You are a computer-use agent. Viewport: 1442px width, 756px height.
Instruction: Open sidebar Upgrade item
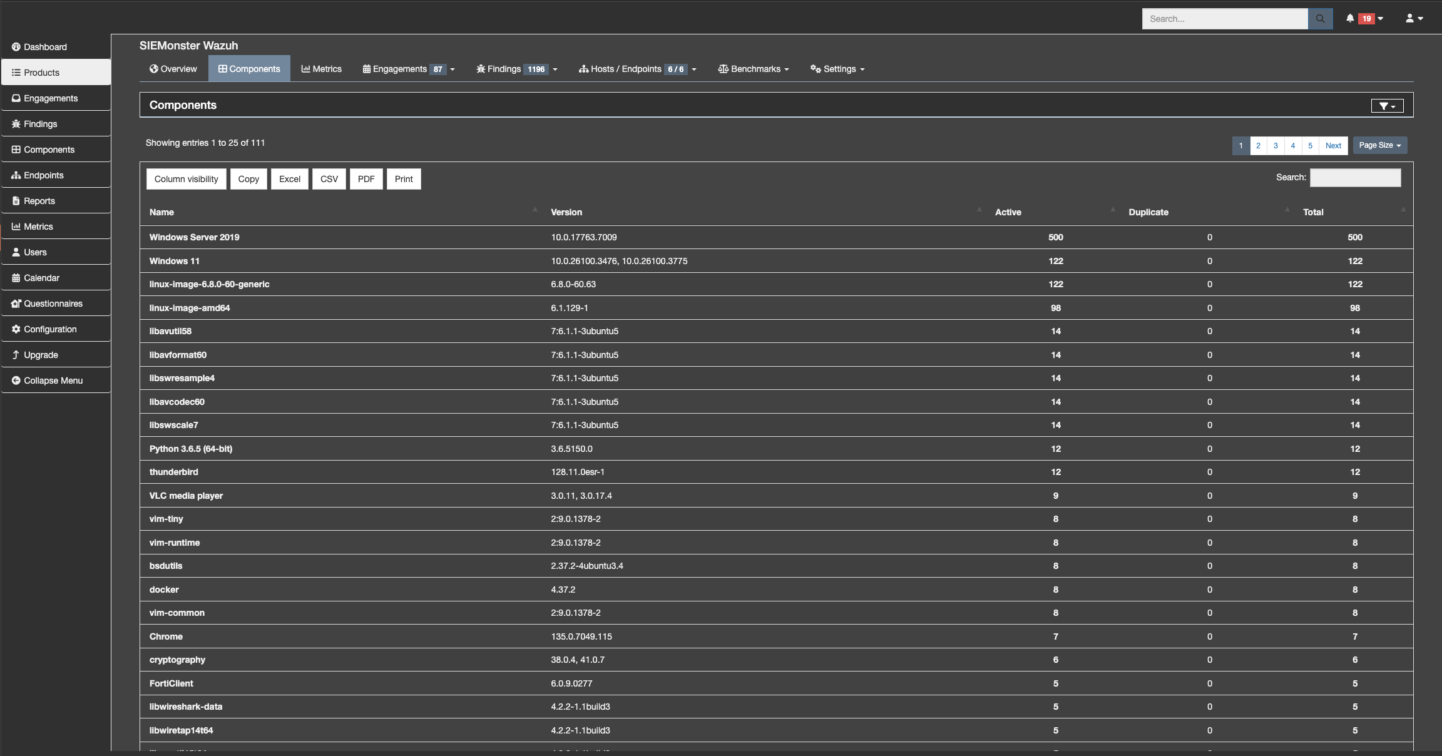[x=41, y=355]
